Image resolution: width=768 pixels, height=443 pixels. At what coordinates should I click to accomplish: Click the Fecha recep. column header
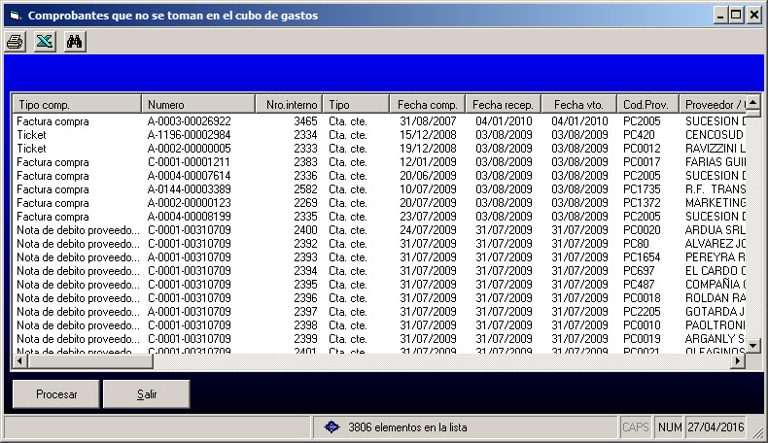pyautogui.click(x=504, y=104)
